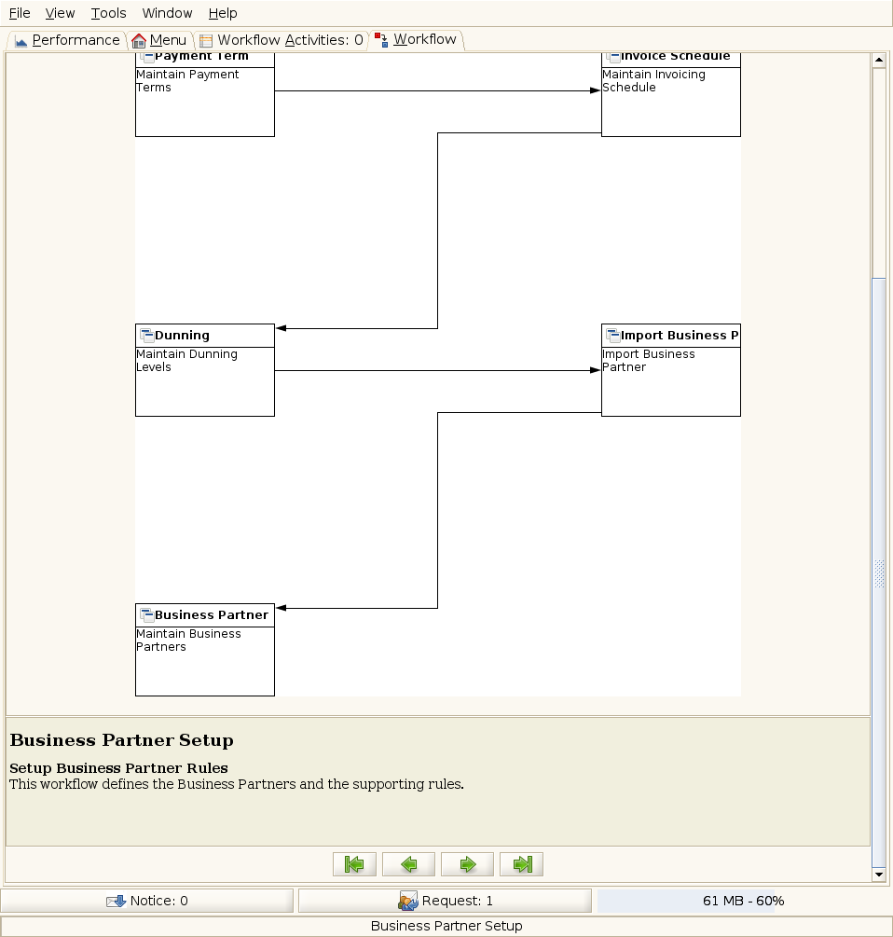893x937 pixels.
Task: Click the Notice: 0 button
Action: pyautogui.click(x=147, y=901)
